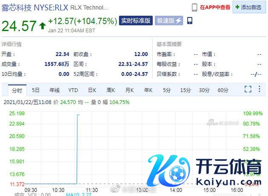Click the stock name 雾芯科技 NYSE:RLX
The height and width of the screenshot is (196, 268).
click(35, 8)
